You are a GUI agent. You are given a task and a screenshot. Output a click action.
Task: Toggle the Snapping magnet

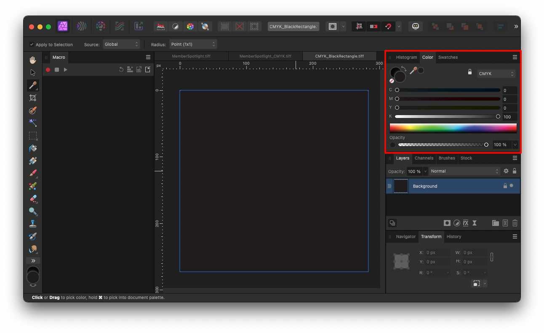388,26
